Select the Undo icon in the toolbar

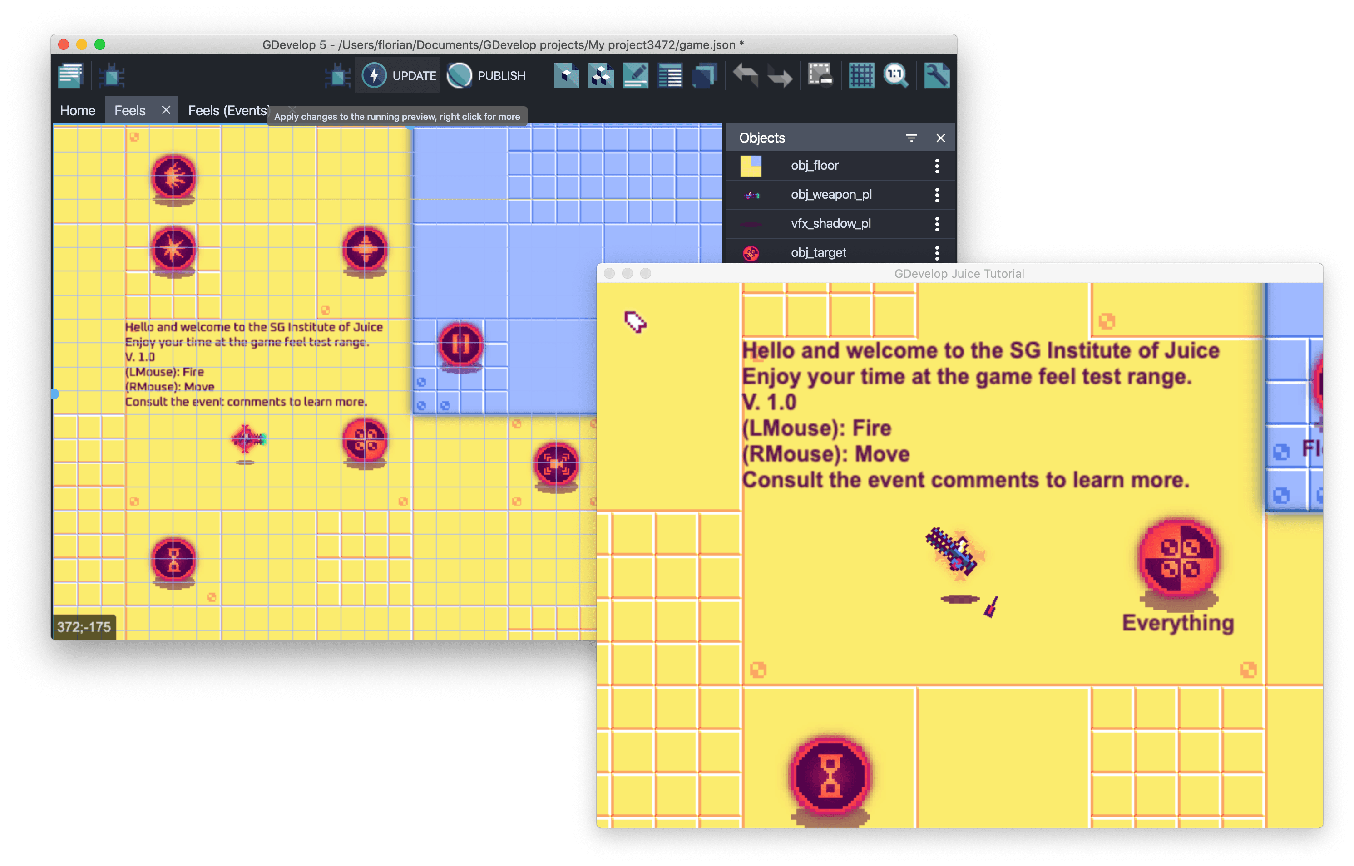pos(746,75)
